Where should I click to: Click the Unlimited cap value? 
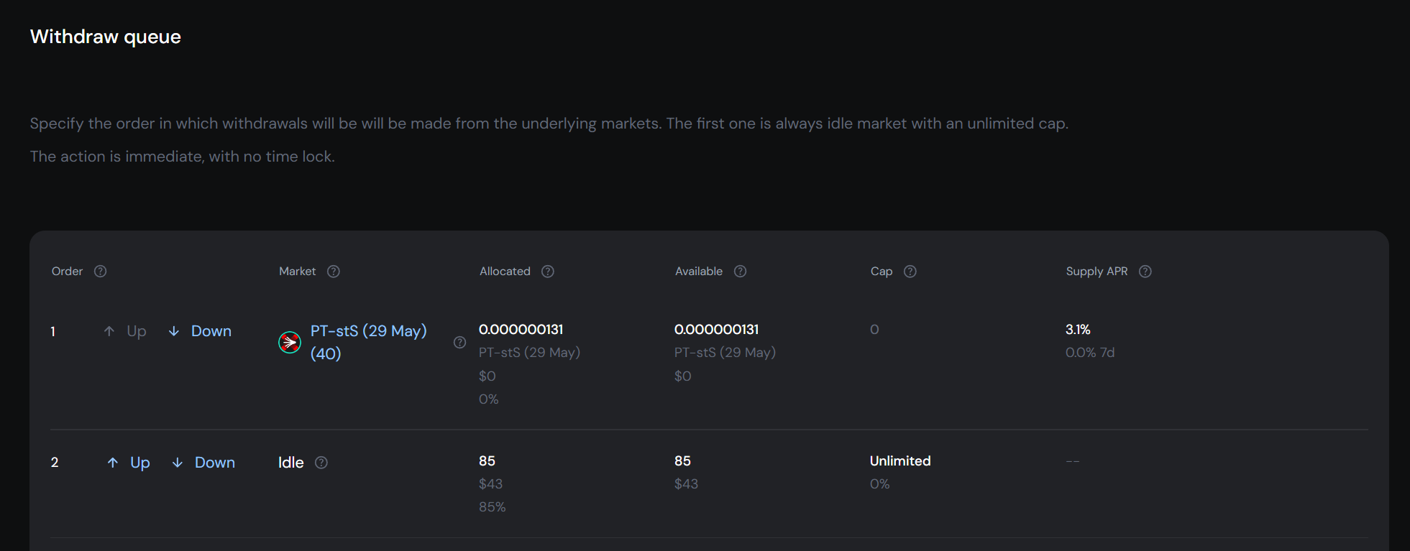click(900, 461)
